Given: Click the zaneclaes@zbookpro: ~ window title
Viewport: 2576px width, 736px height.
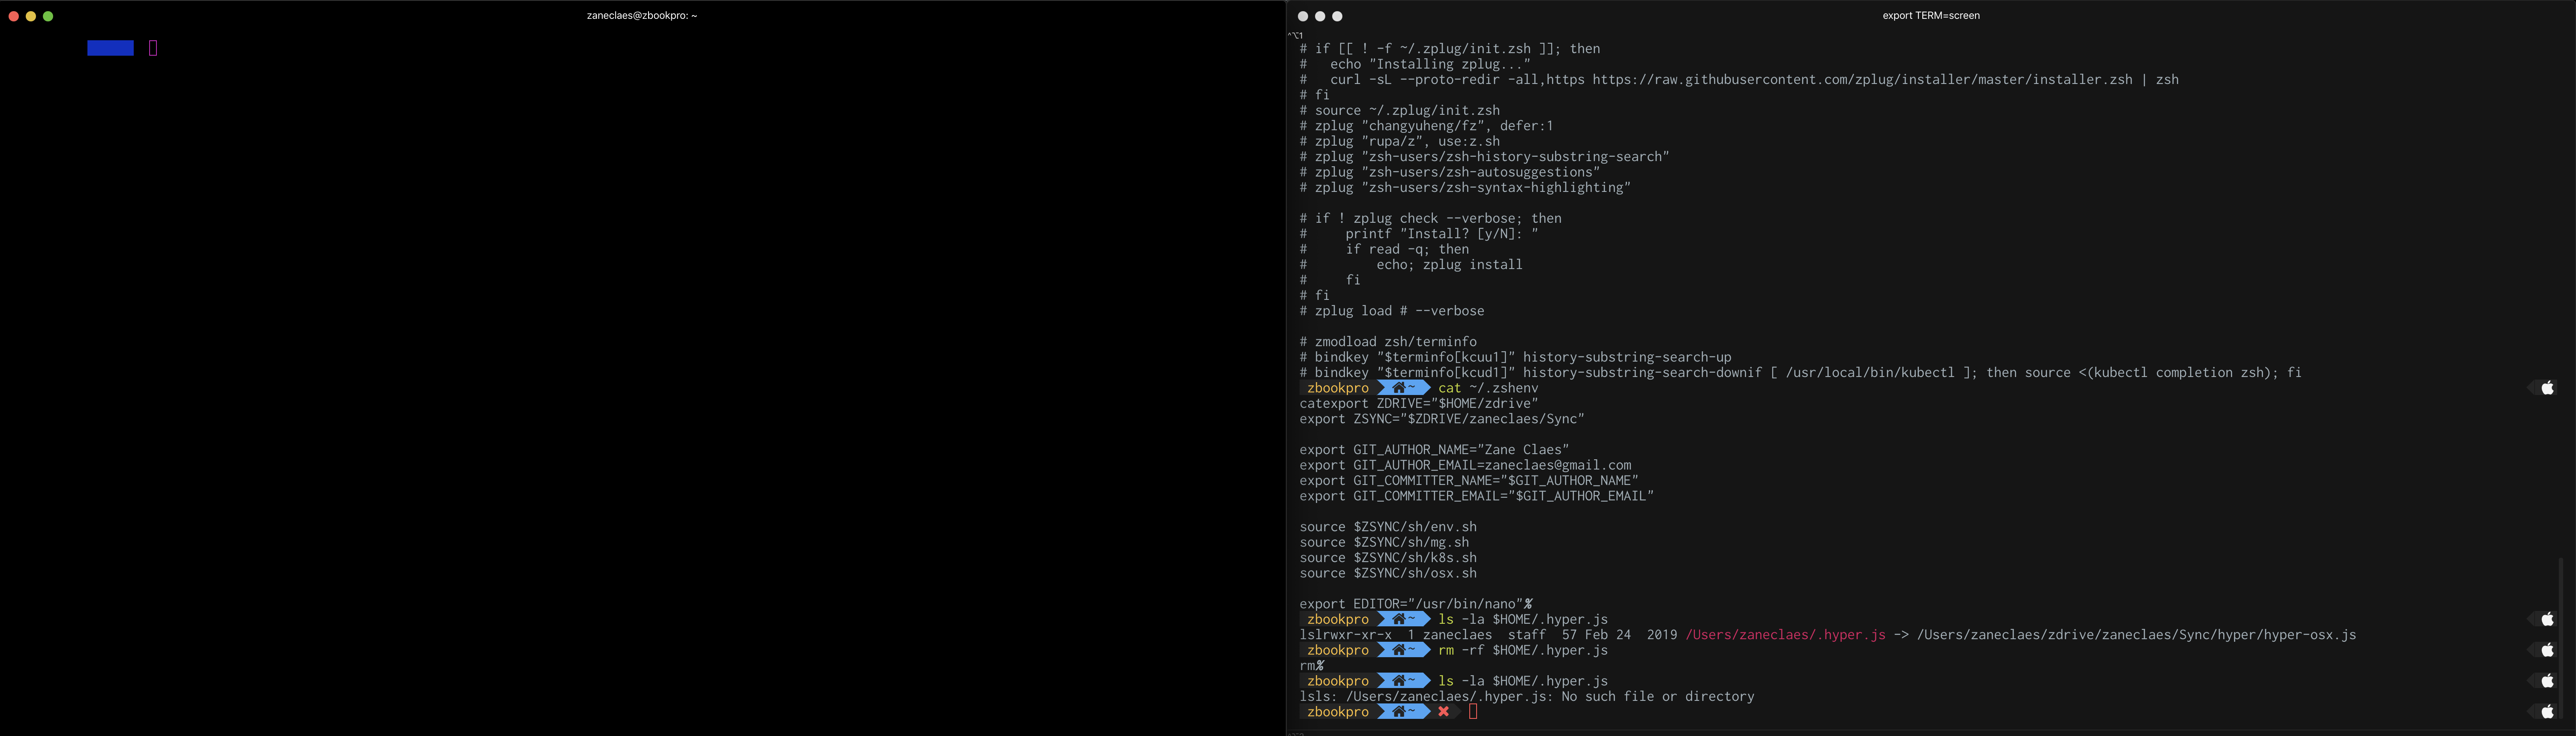Looking at the screenshot, I should pos(642,16).
